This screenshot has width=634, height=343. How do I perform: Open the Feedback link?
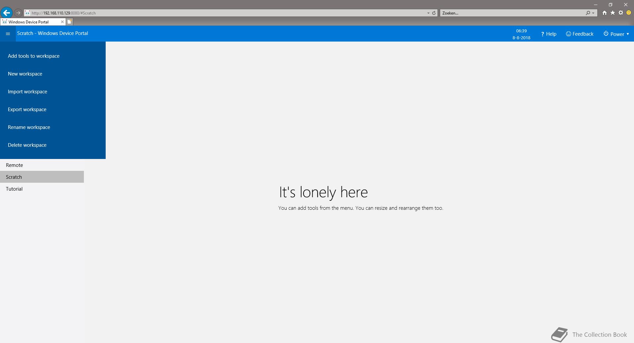[x=580, y=34]
